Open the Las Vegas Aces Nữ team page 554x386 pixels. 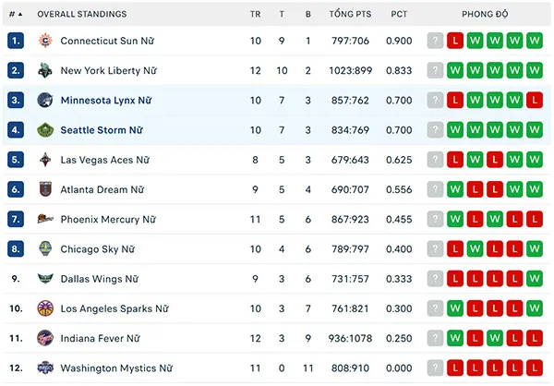(x=105, y=160)
